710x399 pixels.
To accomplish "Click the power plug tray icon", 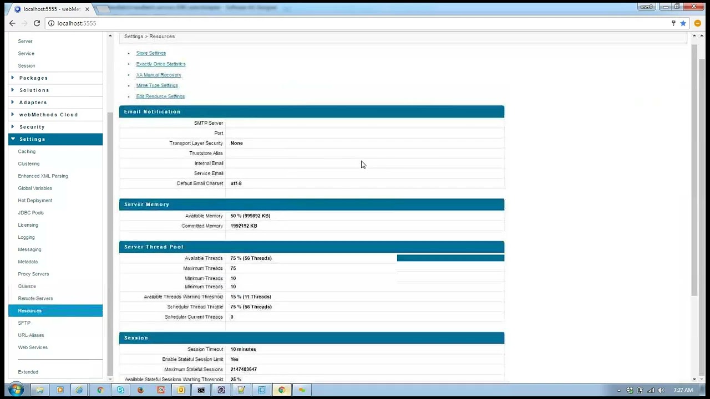I will [640, 390].
